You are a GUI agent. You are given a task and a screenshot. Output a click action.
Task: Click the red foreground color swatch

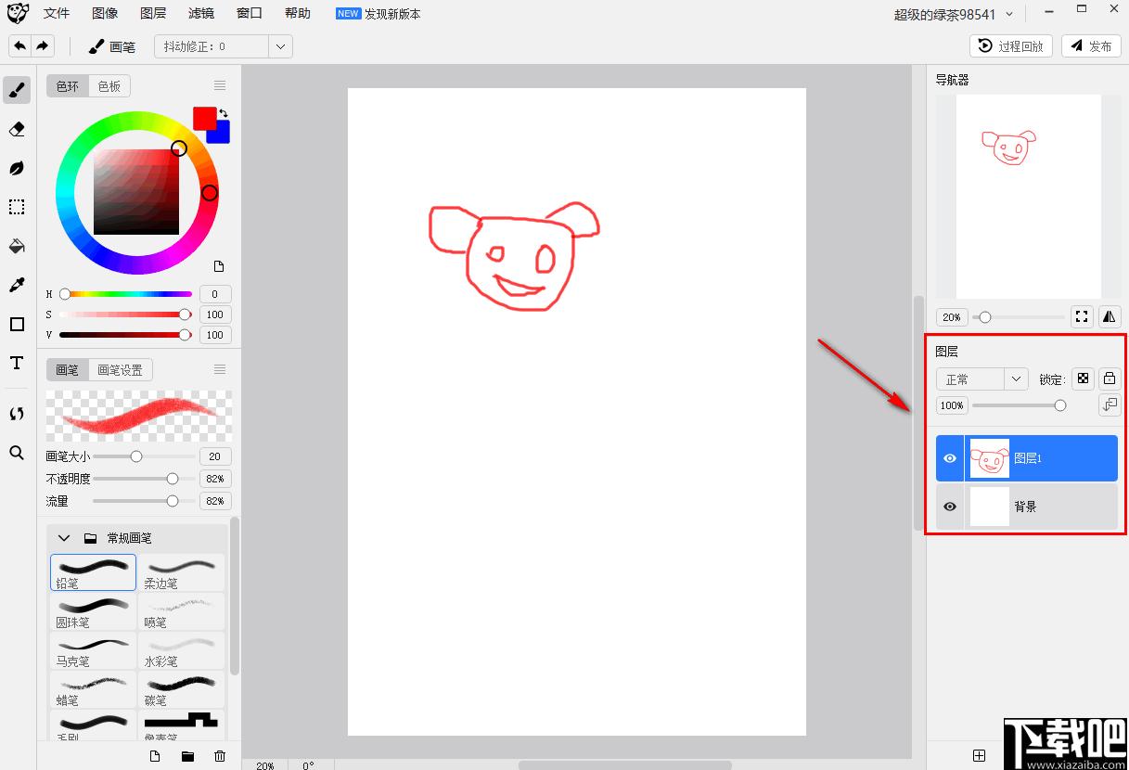[203, 117]
